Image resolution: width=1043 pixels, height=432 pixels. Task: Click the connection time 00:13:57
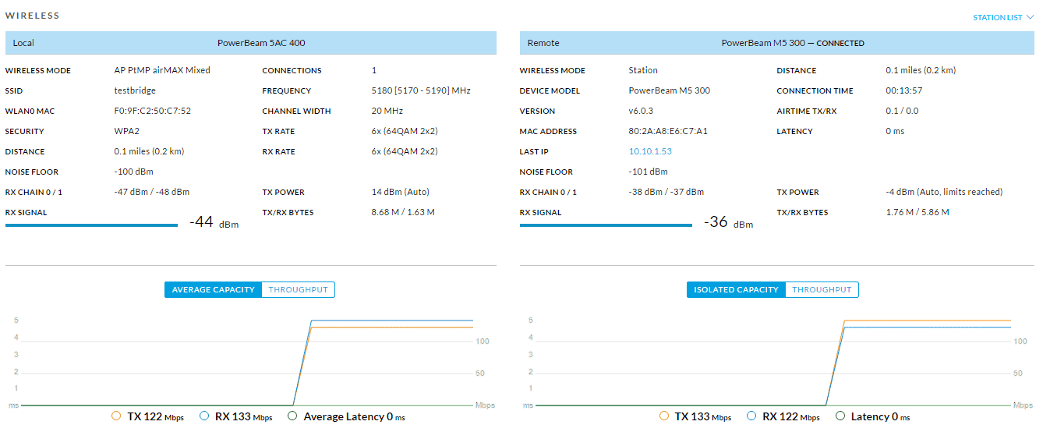(x=904, y=90)
